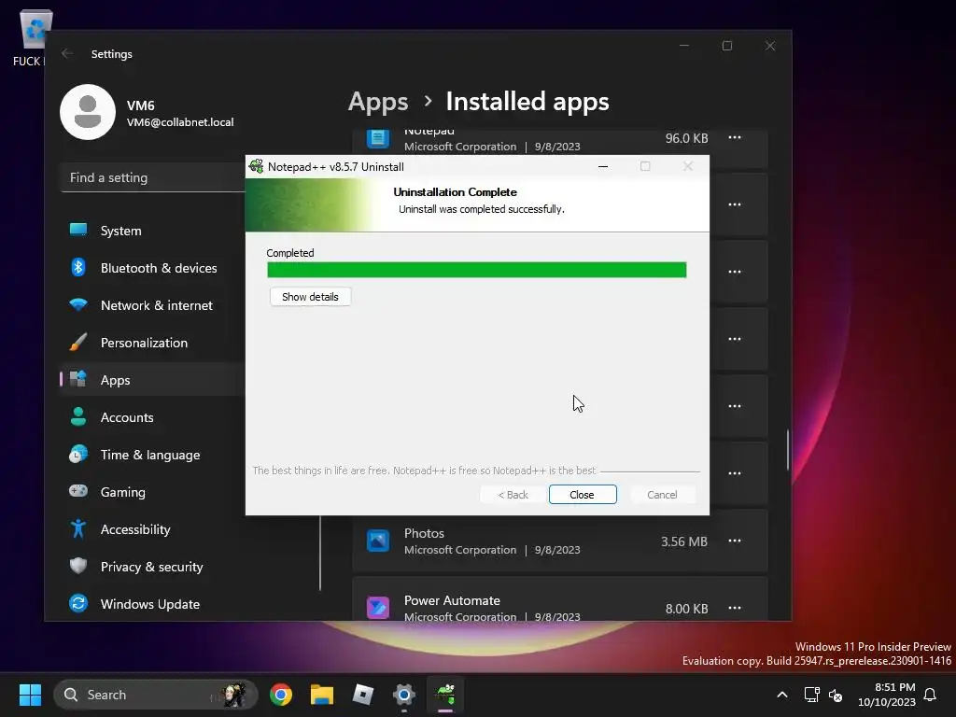Click the network tray icon
This screenshot has width=956, height=717.
(x=811, y=695)
